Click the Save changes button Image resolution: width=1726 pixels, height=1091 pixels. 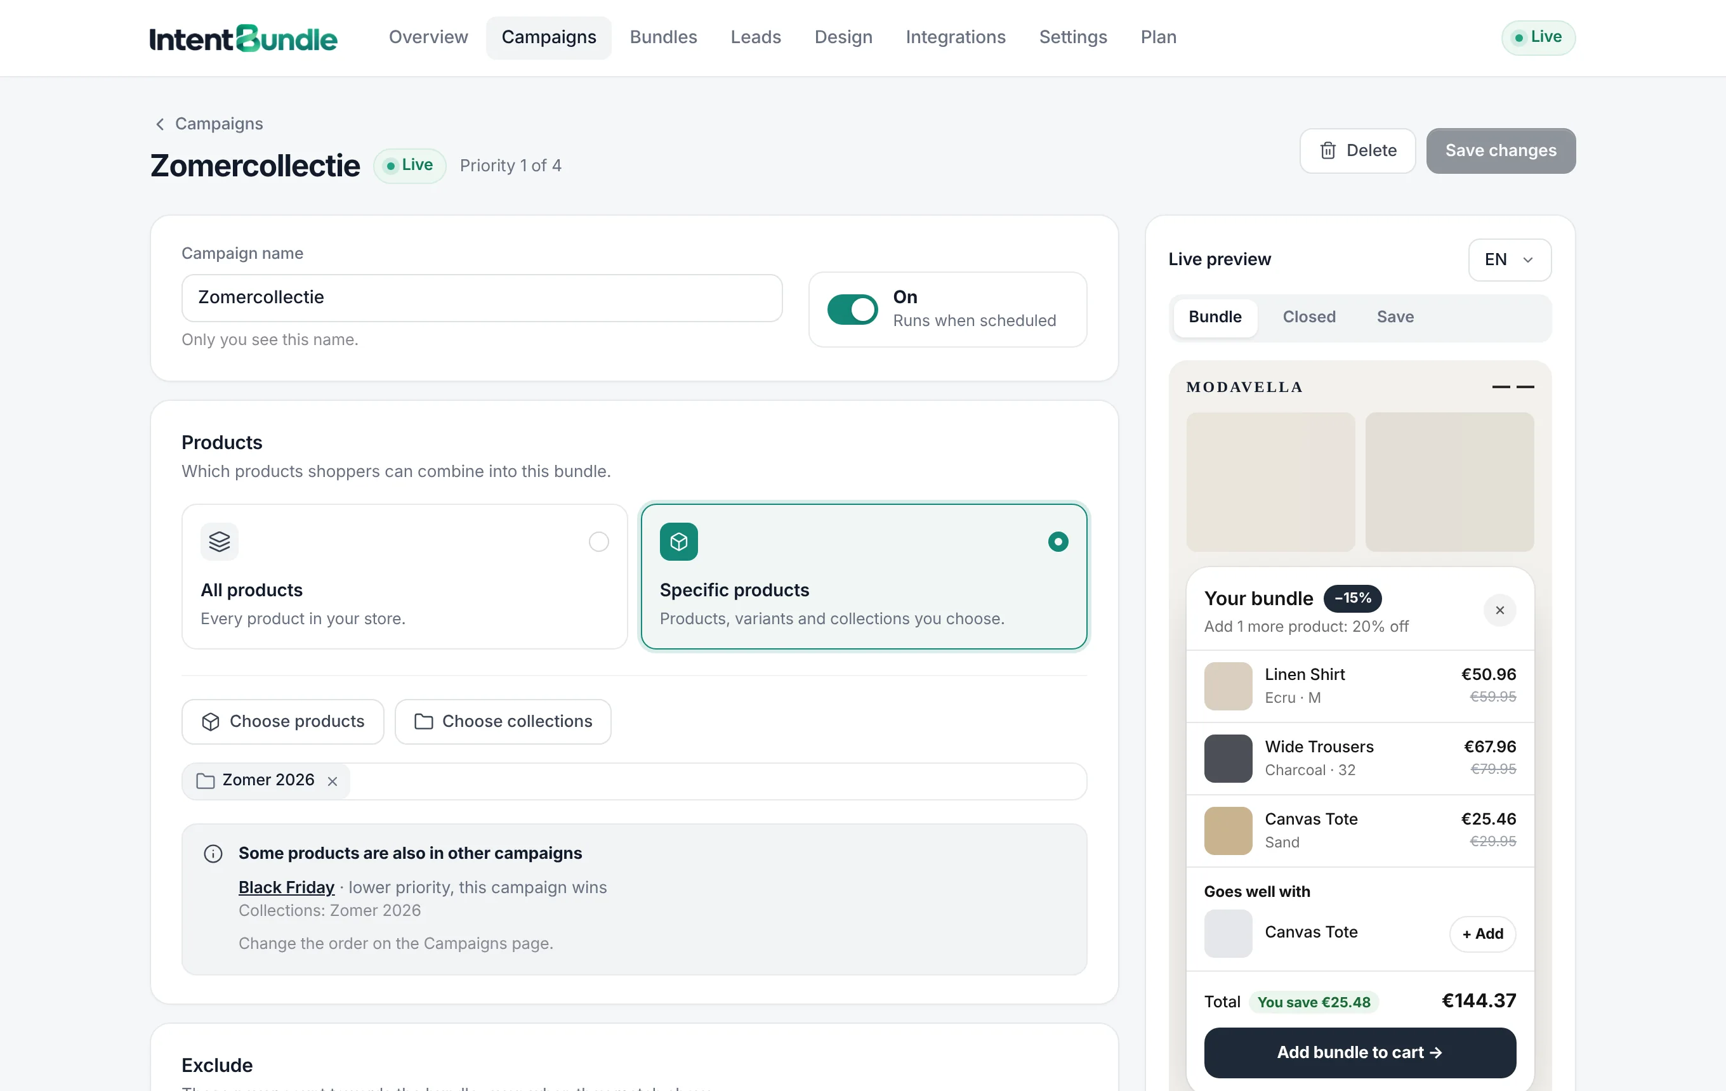(1500, 150)
